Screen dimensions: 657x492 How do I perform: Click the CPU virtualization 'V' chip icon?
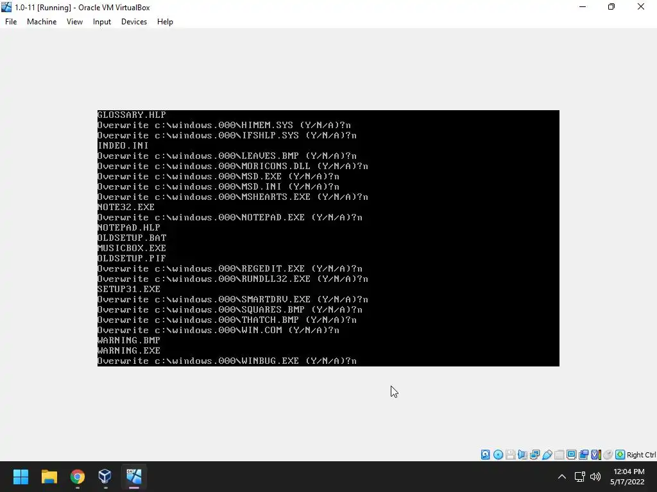point(596,455)
